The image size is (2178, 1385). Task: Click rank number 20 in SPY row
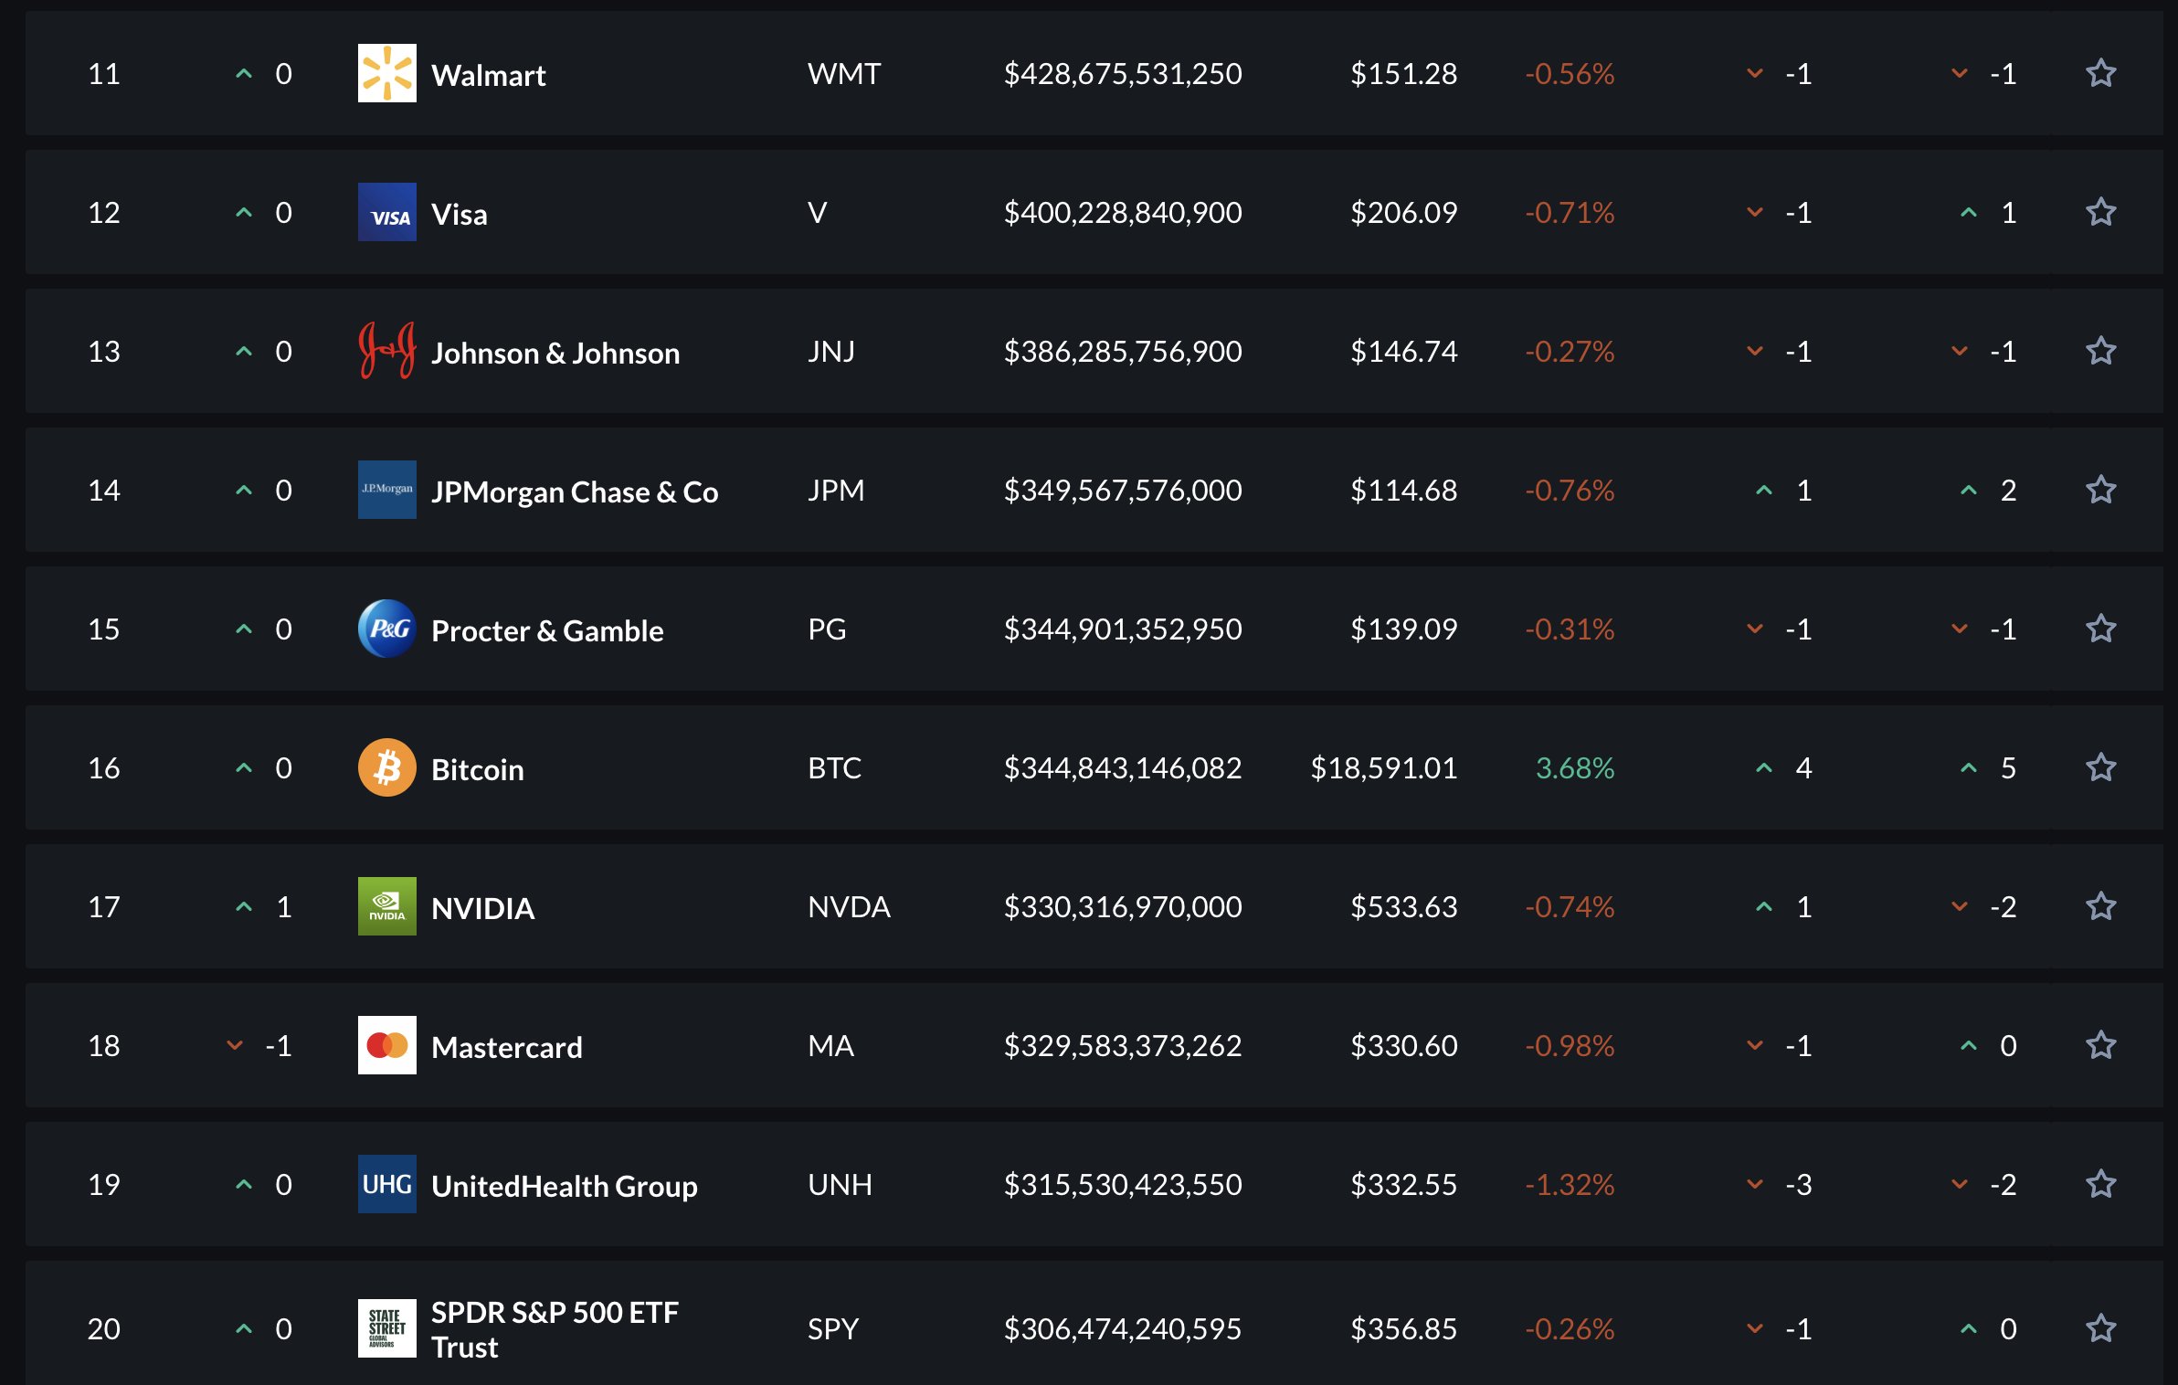[104, 1328]
